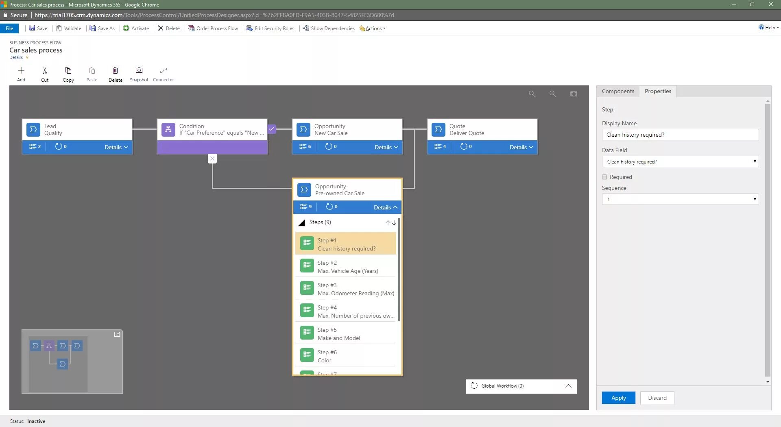Open the Data Field dropdown
The image size is (781, 427).
pos(680,161)
